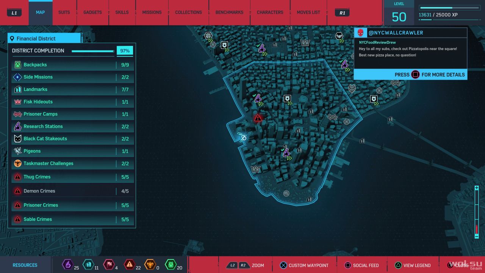The height and width of the screenshot is (273, 485).
Task: Open the Gadgets tab
Action: coord(93,13)
